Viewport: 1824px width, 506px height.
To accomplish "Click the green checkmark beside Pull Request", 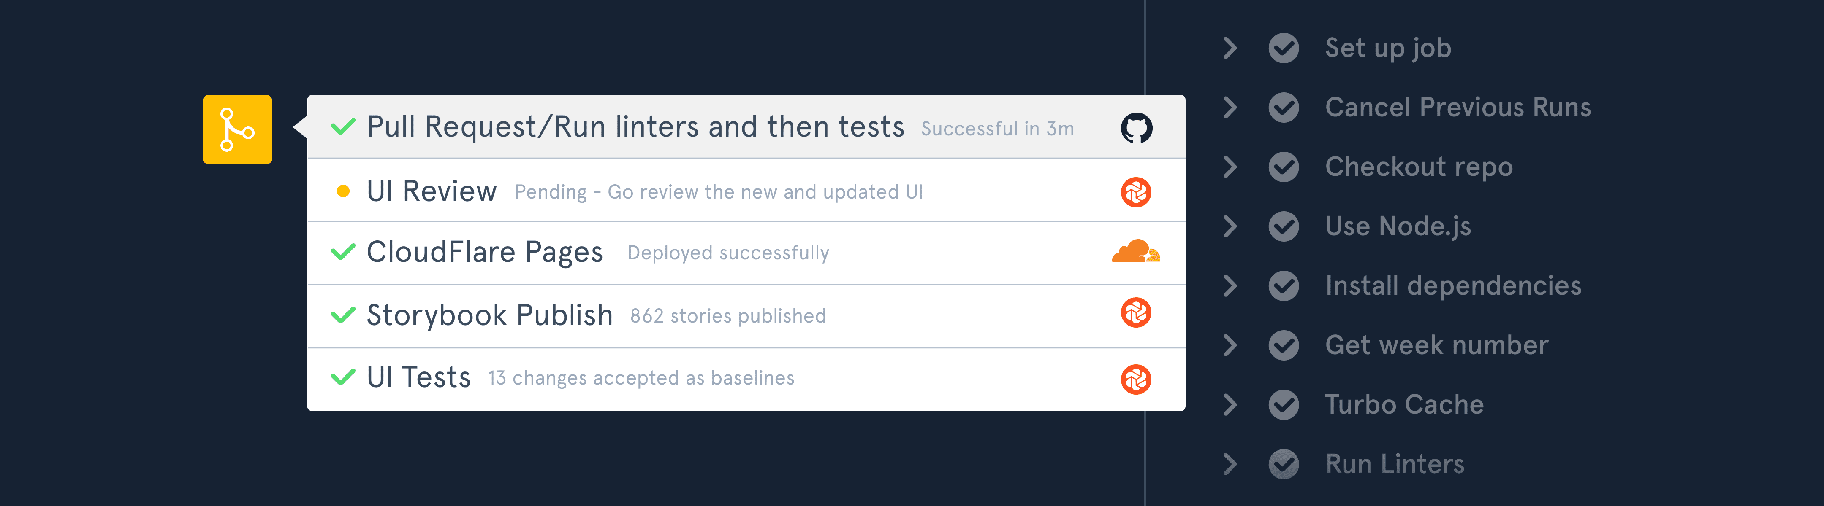I will pos(343,127).
